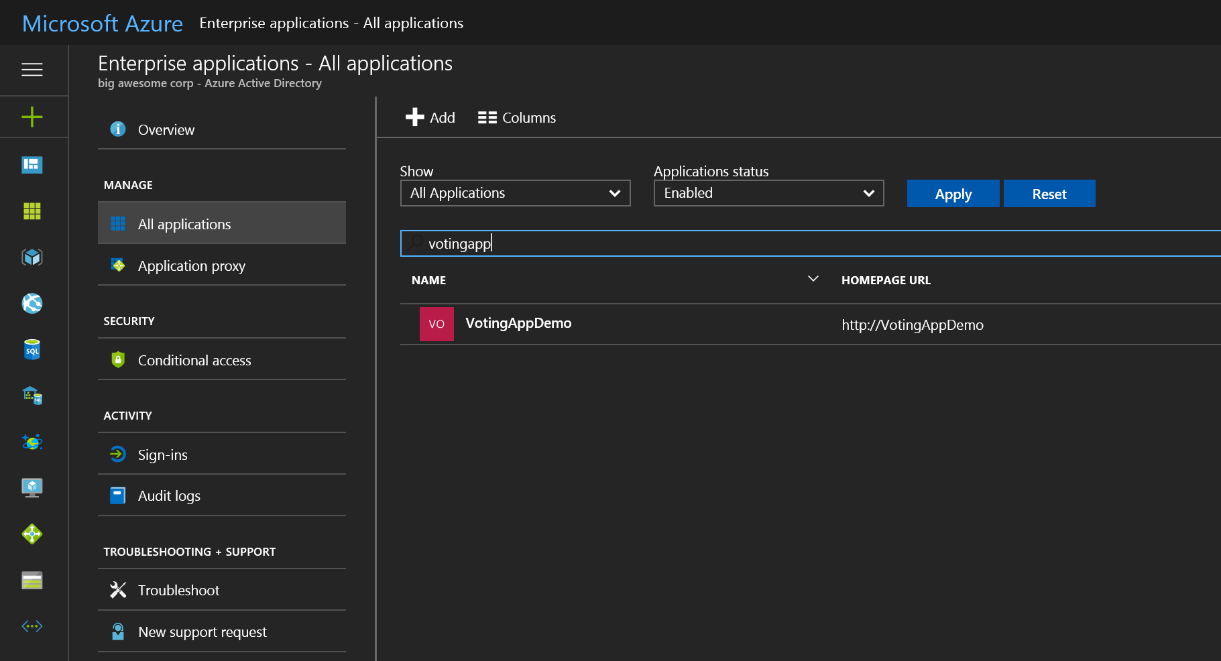This screenshot has width=1221, height=661.
Task: Open SQL databases icon in sidebar
Action: click(x=32, y=349)
